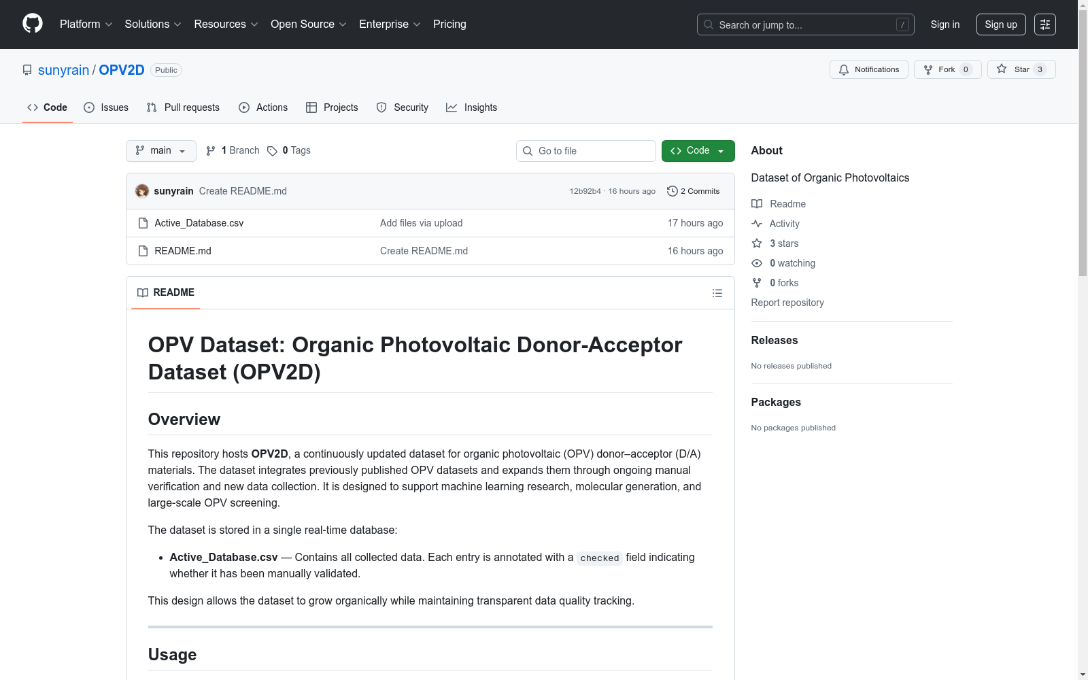
Task: Click the eye icon beside 0 watching
Action: pos(757,263)
